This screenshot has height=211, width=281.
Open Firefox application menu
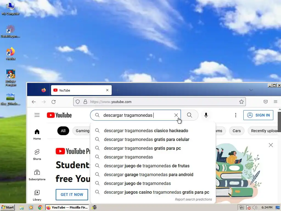coord(276,102)
